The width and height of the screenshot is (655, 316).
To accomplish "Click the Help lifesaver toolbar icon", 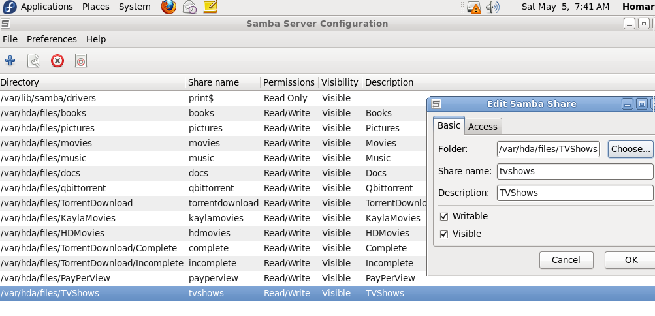I will [80, 61].
